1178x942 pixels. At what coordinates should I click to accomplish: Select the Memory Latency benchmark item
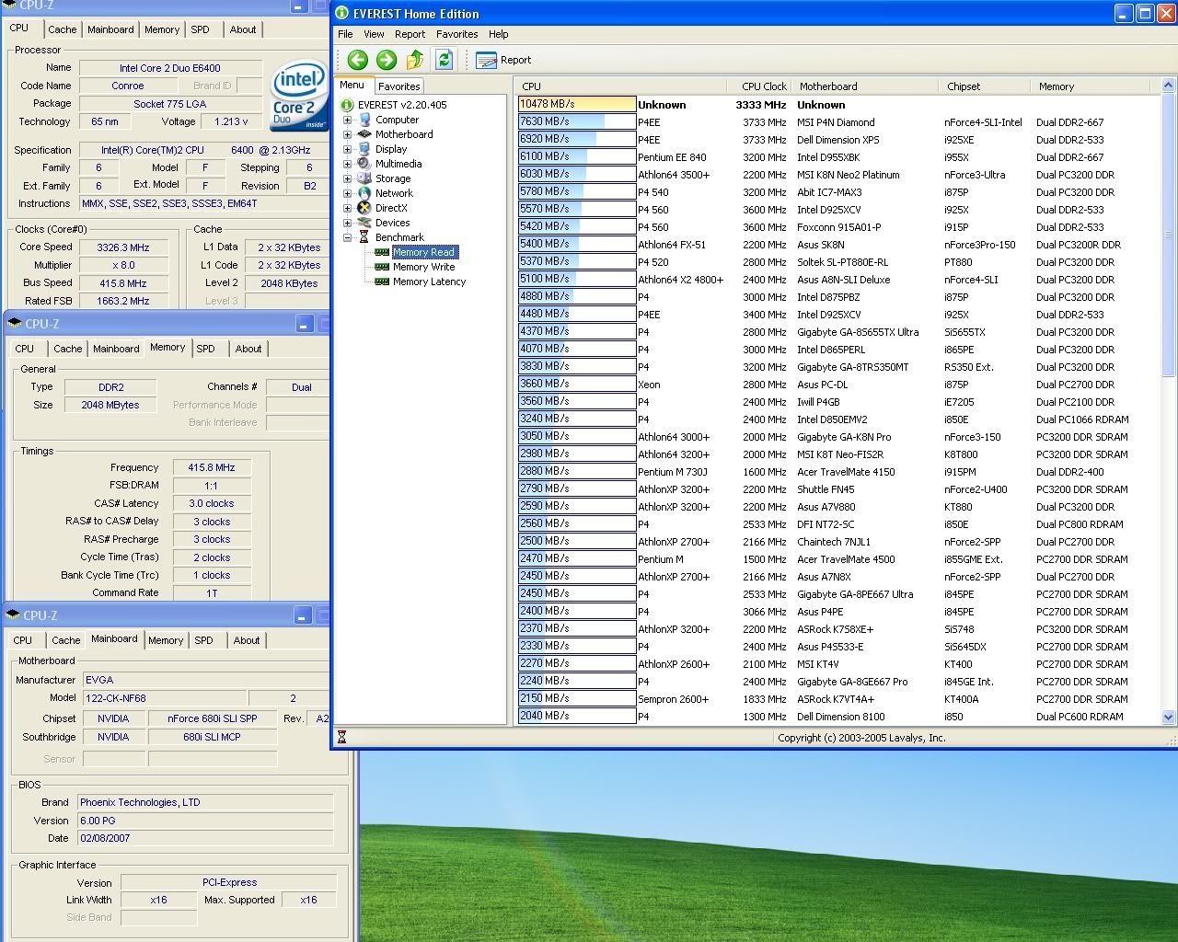click(429, 281)
